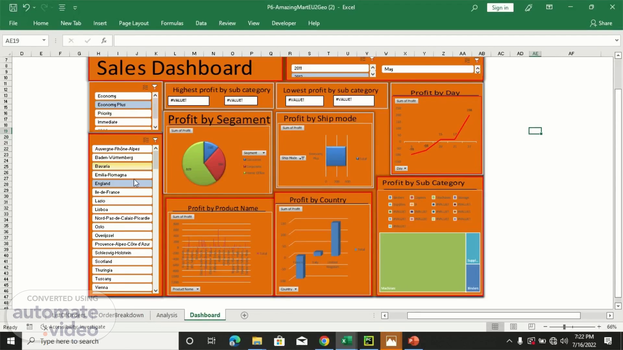Open the Product Name field dropdown

point(185,289)
